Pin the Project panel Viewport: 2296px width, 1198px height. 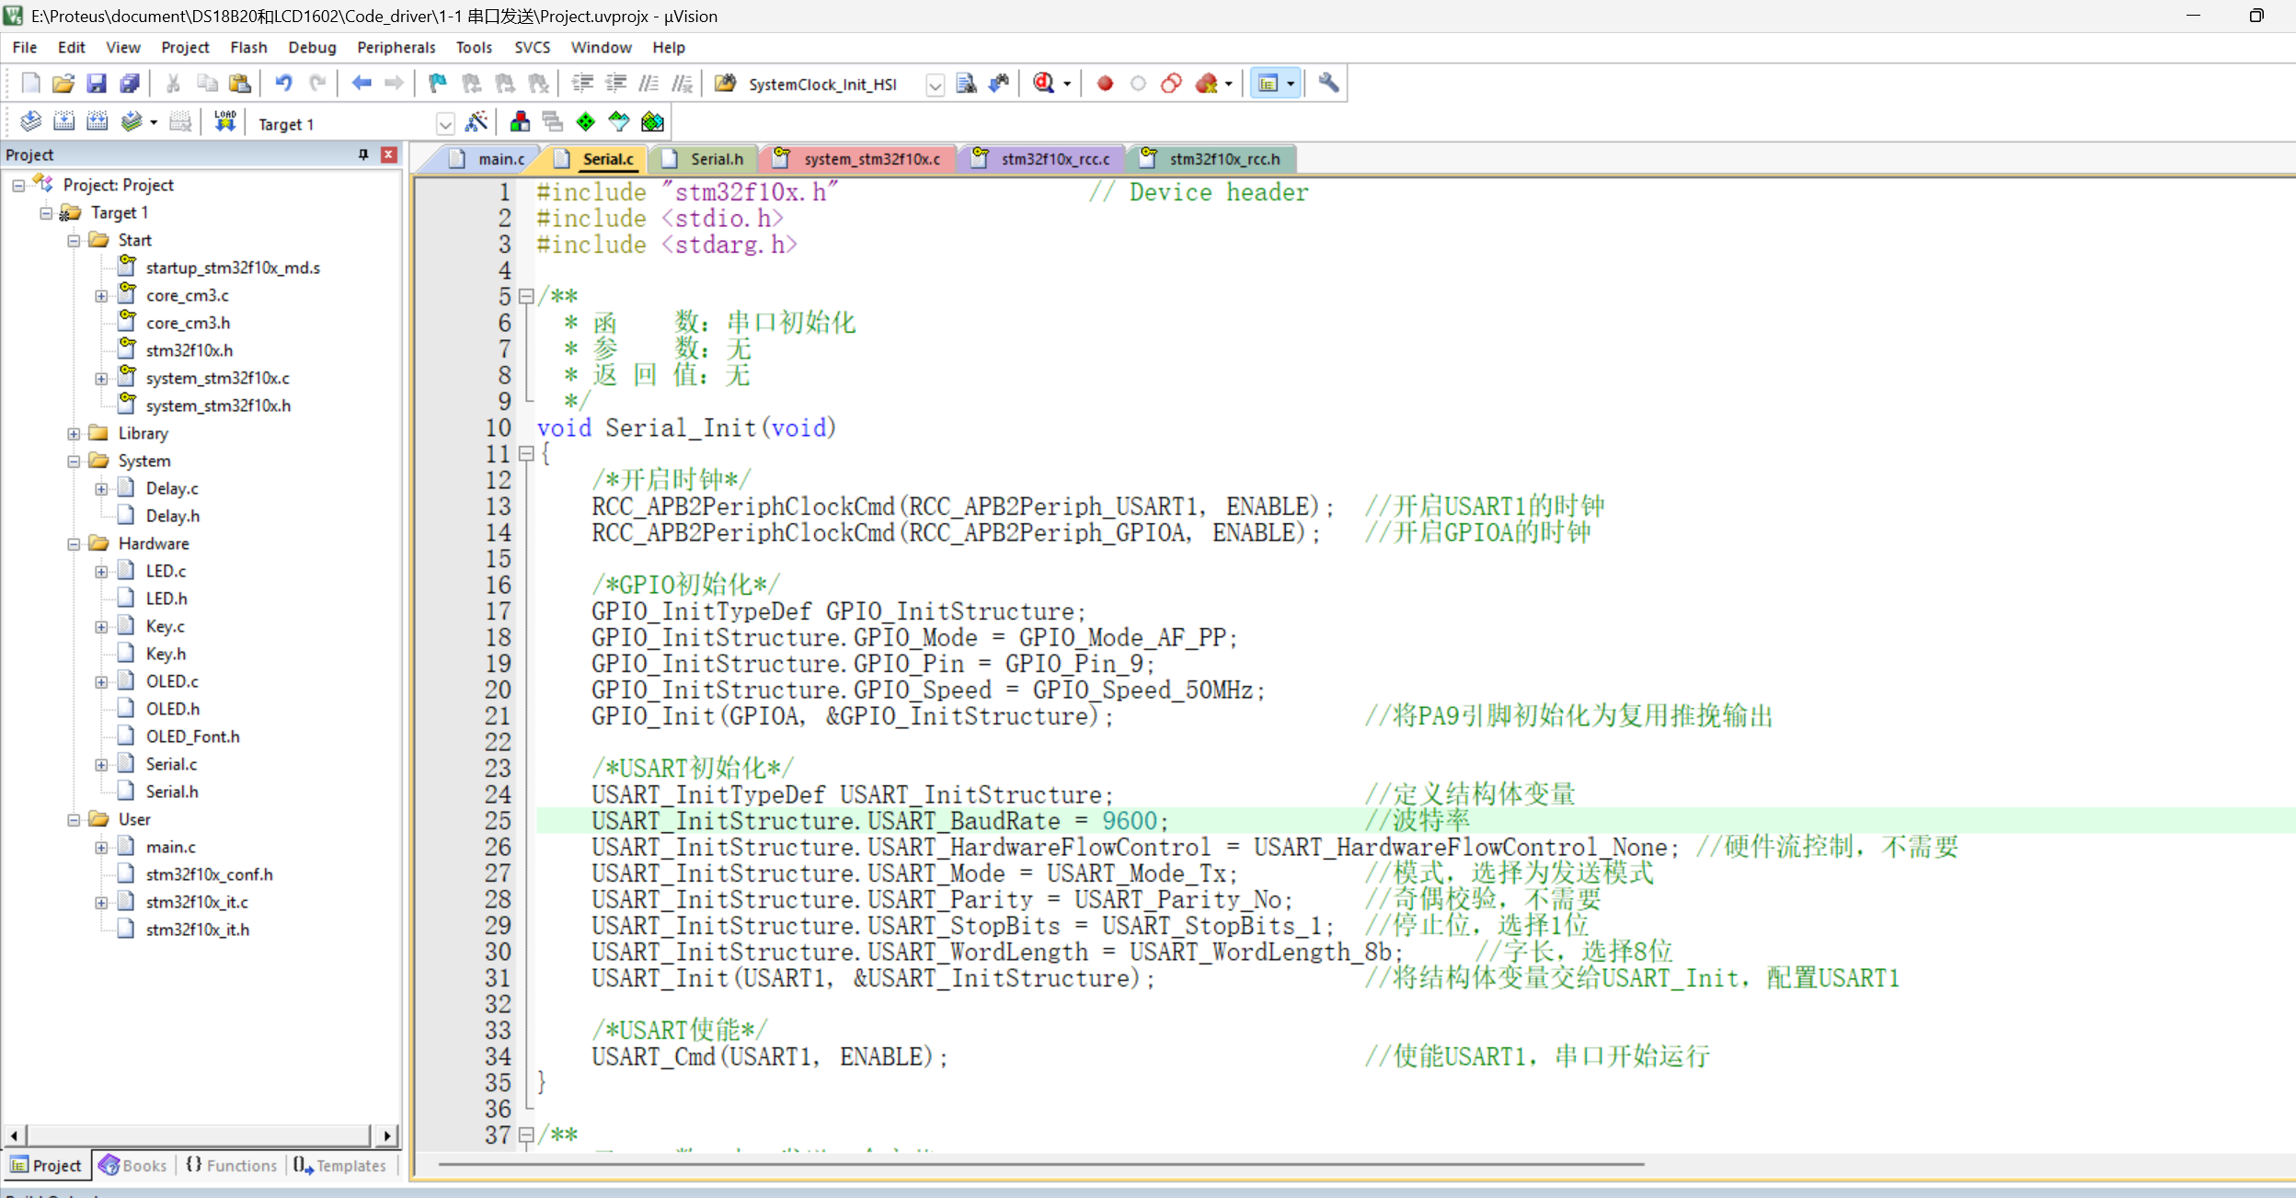(363, 154)
